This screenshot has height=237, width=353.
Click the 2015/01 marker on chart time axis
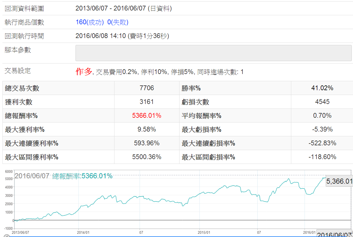[204, 232]
